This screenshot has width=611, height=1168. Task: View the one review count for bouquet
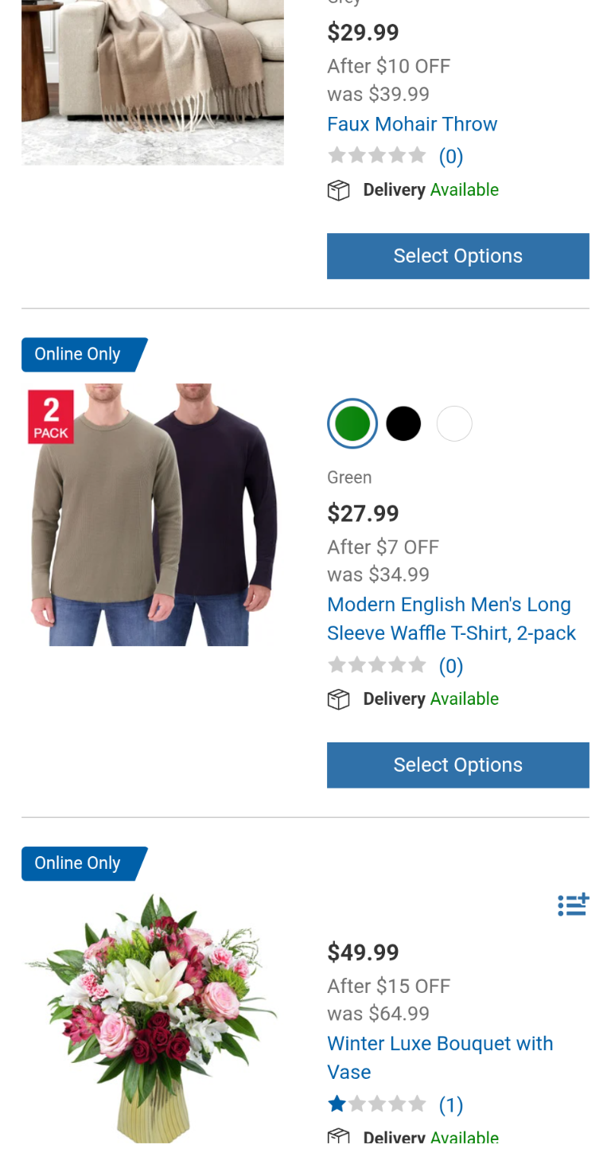[451, 1105]
